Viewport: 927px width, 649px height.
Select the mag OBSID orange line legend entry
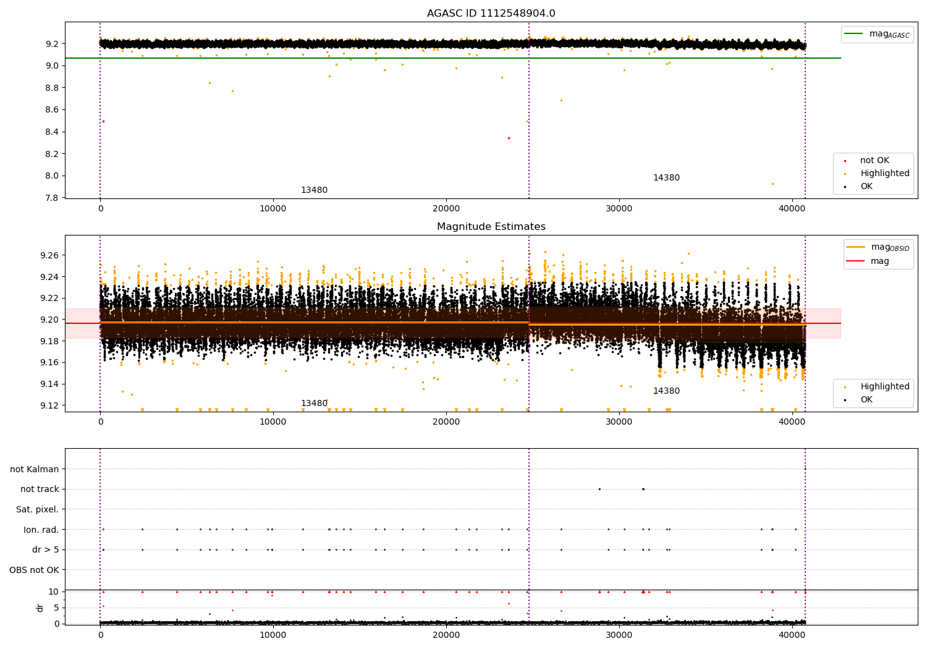(x=878, y=247)
